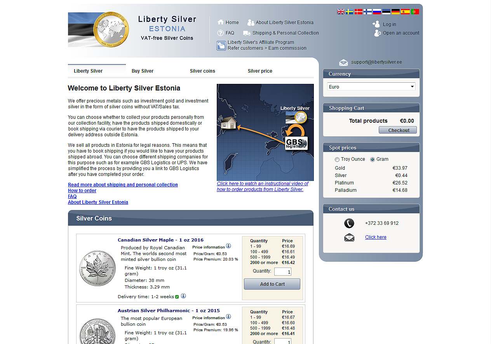Viewport: 491px width, 344px height.
Task: Click the Open an account link
Action: tap(401, 33)
